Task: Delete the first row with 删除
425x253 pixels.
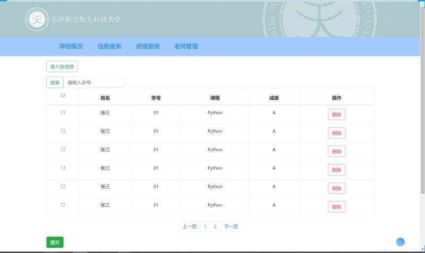Action: (337, 115)
